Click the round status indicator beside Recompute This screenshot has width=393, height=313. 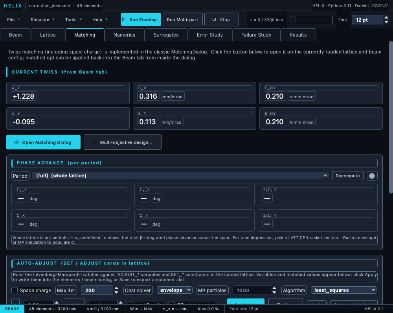point(372,176)
